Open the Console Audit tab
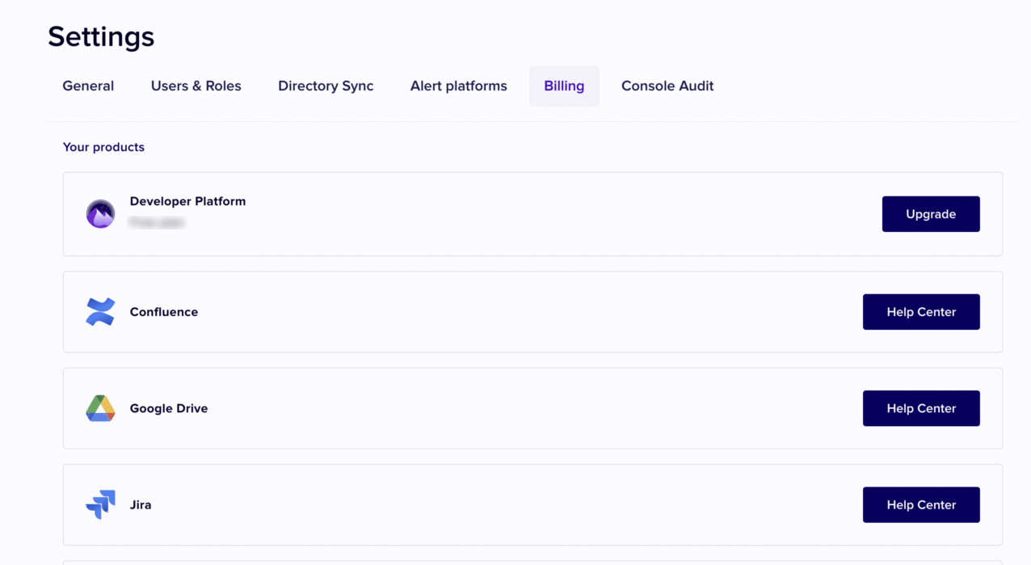 point(667,86)
